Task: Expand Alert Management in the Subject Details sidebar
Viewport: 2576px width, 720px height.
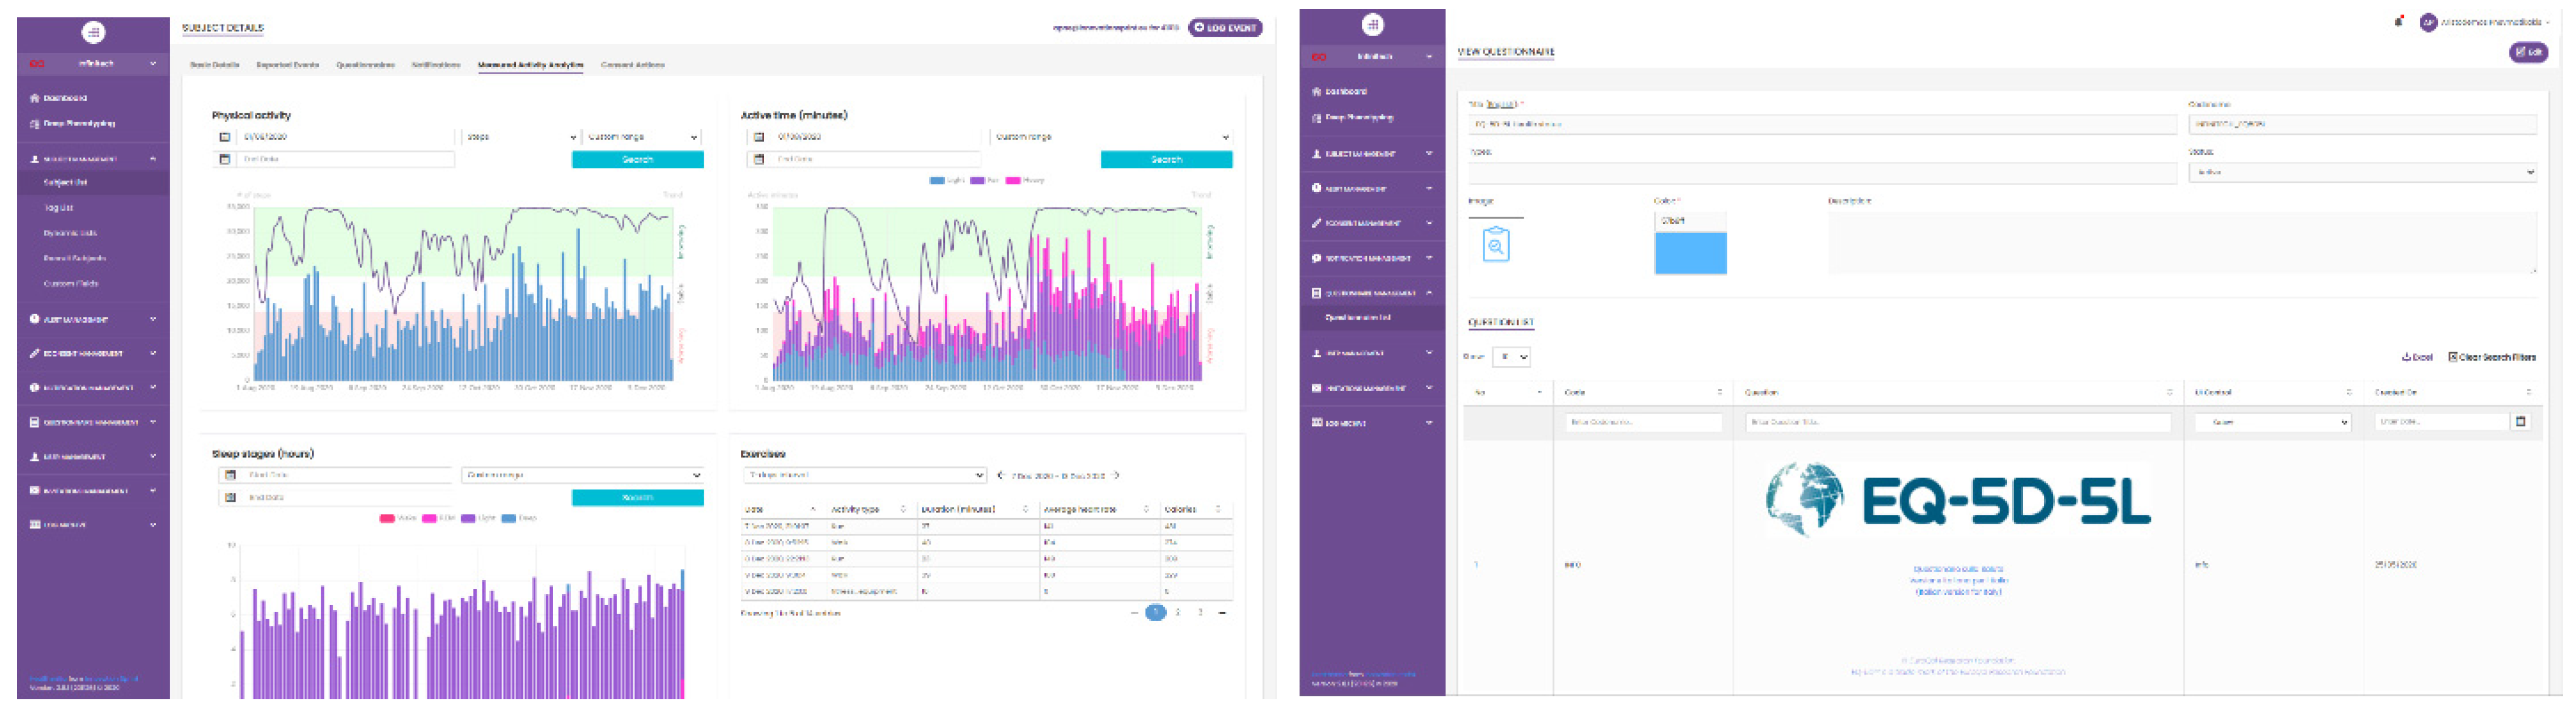Action: pyautogui.click(x=92, y=320)
